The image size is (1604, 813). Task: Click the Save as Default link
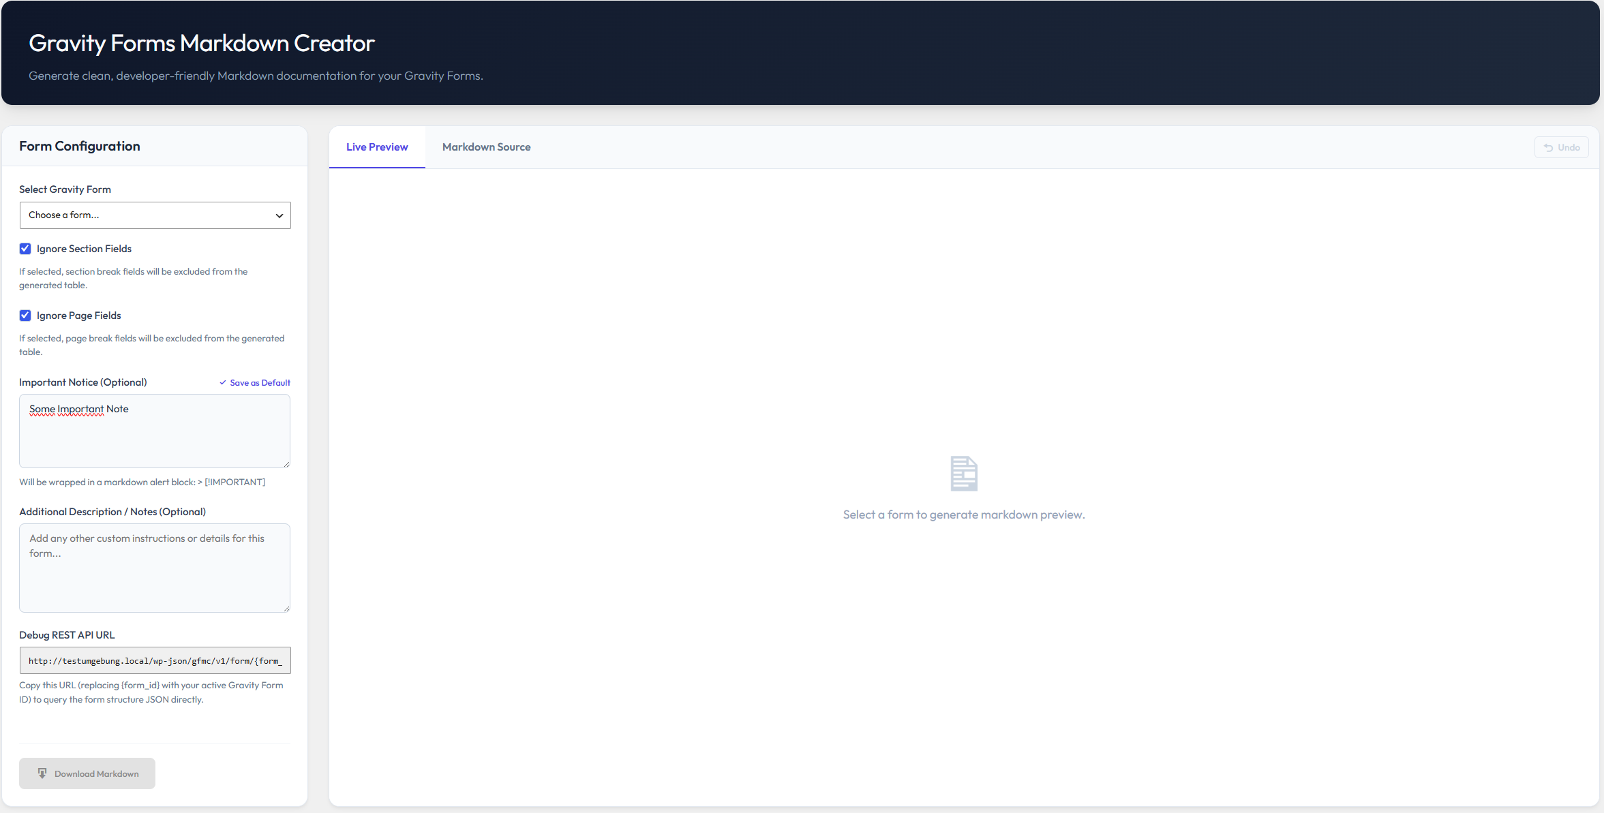point(255,383)
